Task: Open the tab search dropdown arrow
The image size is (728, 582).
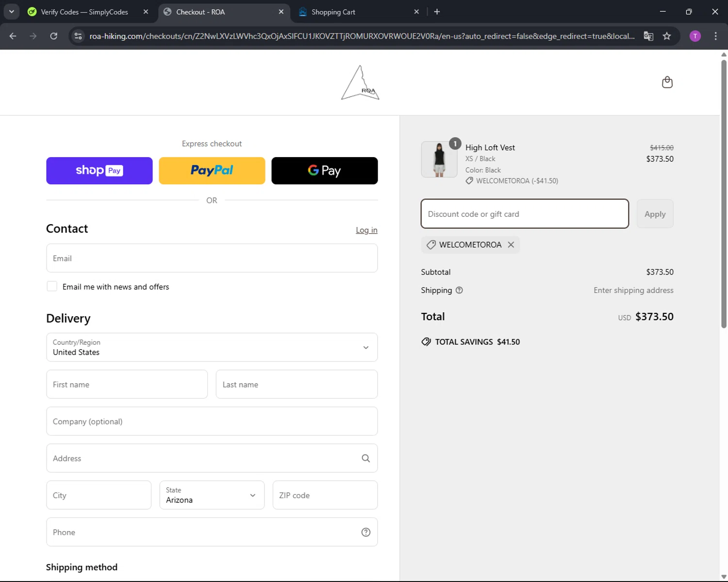Action: 12,12
